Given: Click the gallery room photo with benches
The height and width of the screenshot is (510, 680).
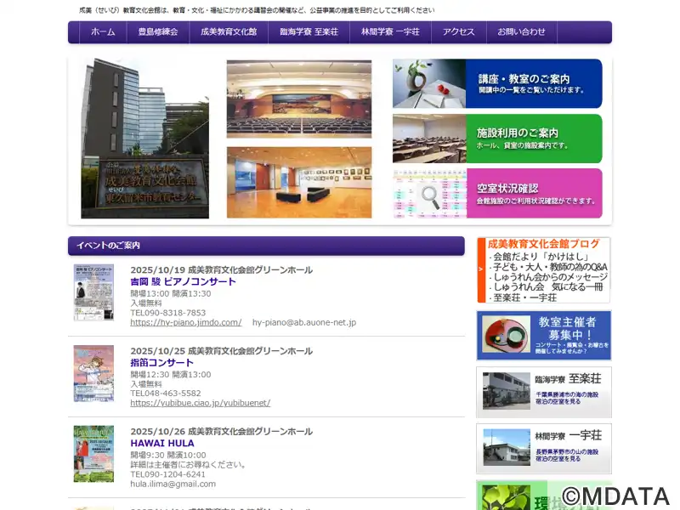Looking at the screenshot, I should [x=298, y=182].
